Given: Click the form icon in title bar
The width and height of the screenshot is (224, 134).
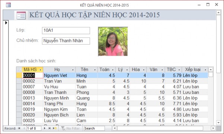Looking at the screenshot, I should [x=8, y=5].
